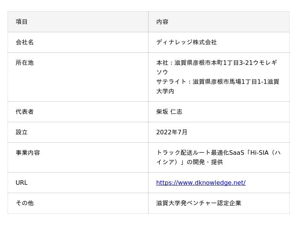Open the https://www.dknowledge.net/ link
Viewport: 304px width, 225px height.
click(201, 183)
